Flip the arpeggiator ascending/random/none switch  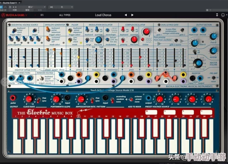click(112, 100)
